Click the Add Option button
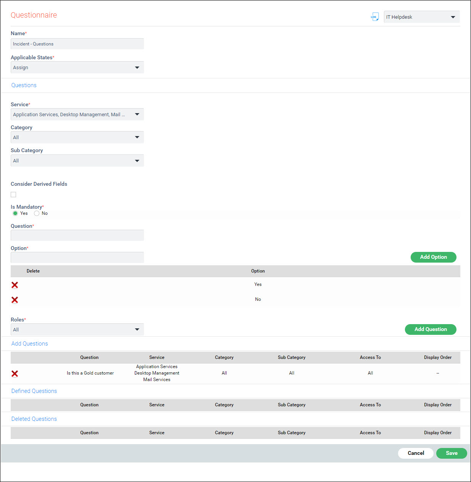Screen dimensions: 471x482 tap(433, 257)
